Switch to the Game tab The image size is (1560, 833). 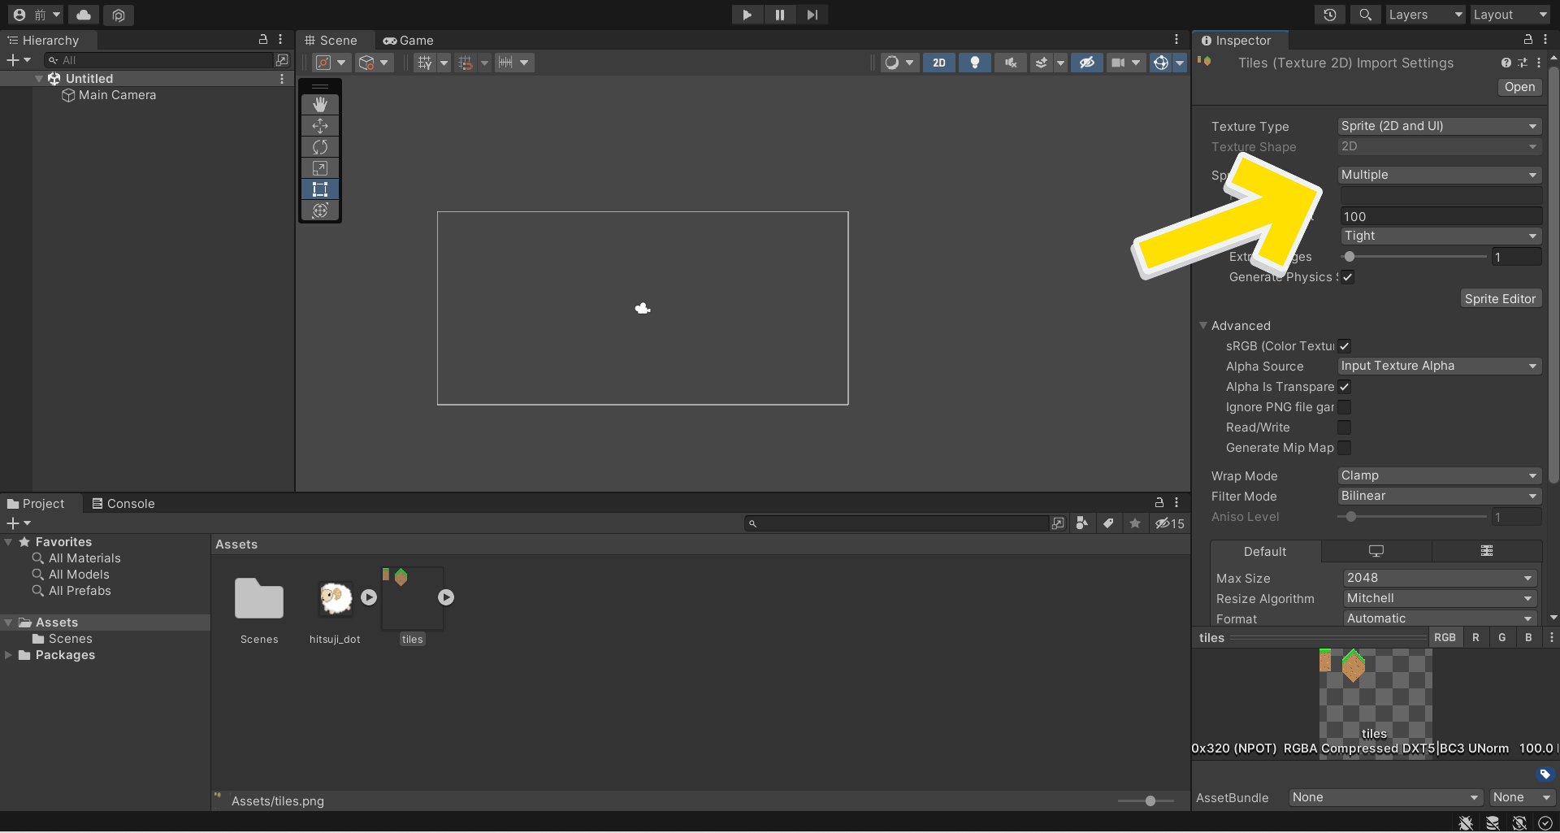(409, 40)
